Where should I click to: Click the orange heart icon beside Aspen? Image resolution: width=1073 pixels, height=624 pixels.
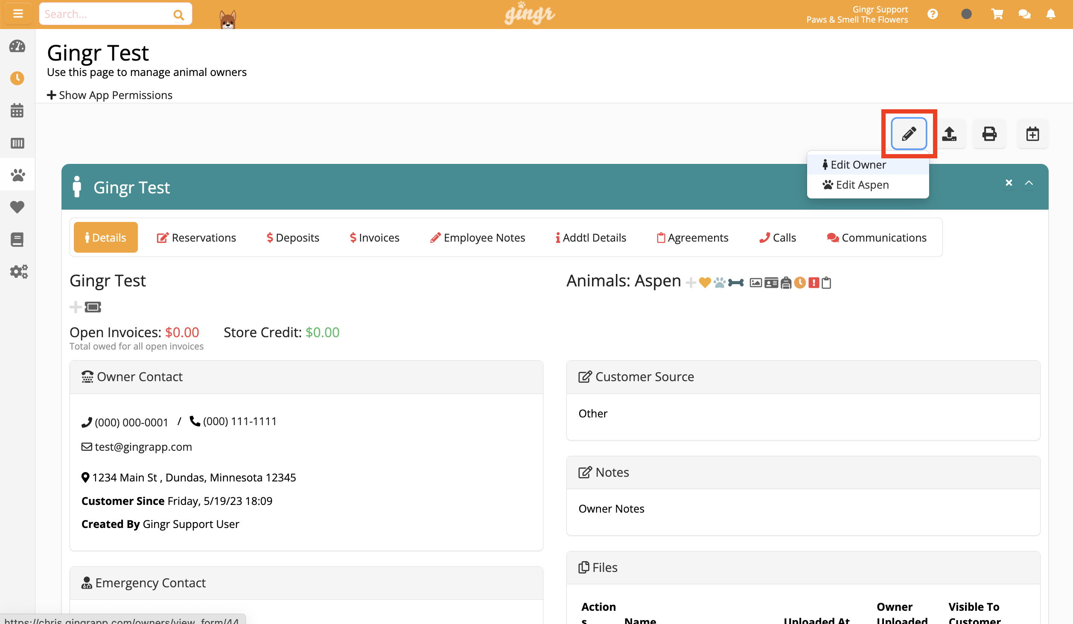coord(705,283)
